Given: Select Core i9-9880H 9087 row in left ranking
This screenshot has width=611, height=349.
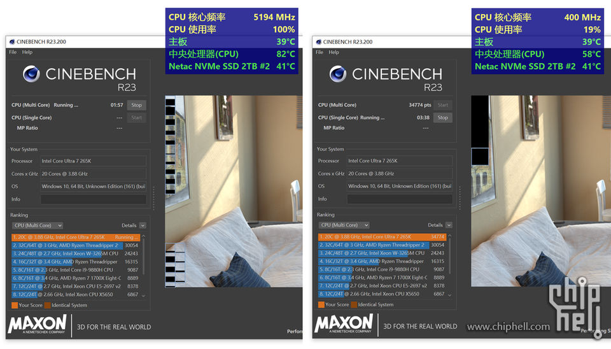Looking at the screenshot, I should (x=76, y=270).
